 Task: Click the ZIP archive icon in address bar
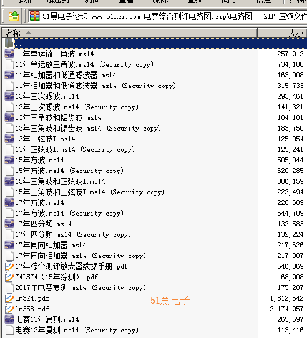tap(35, 16)
